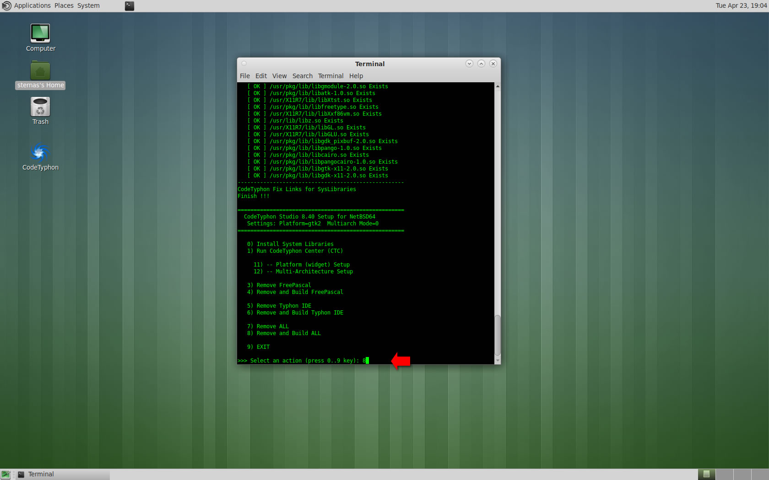Open the Places menu
Image resolution: width=769 pixels, height=480 pixels.
tap(64, 5)
